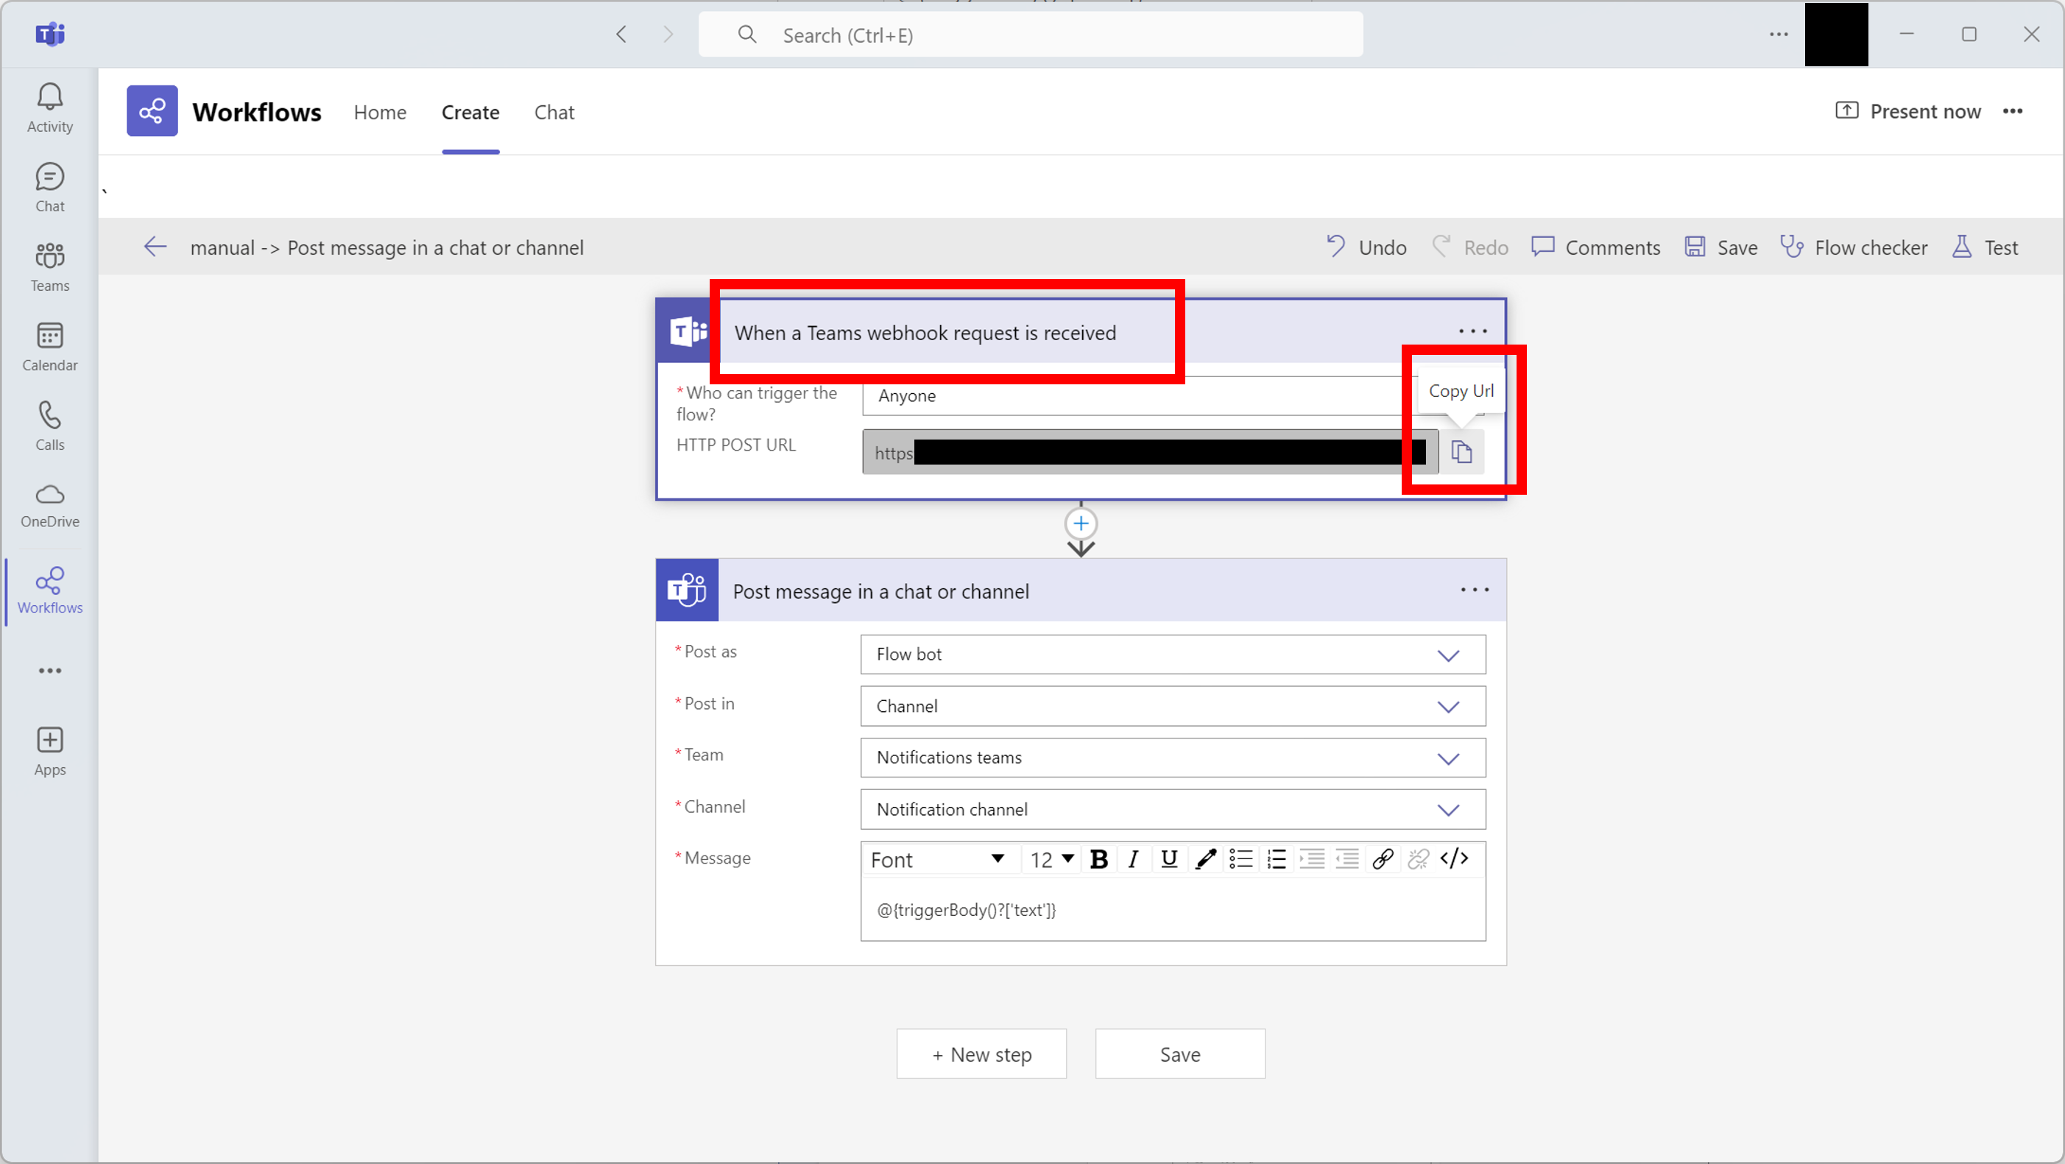Open Apps store icon in sidebar
Viewport: 2065px width, 1164px height.
50,751
